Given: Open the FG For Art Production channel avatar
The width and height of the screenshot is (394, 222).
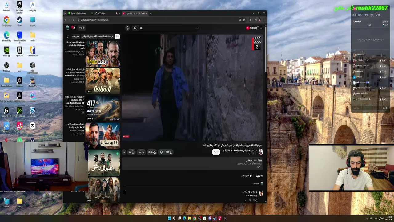Looking at the screenshot, I should tap(261, 152).
